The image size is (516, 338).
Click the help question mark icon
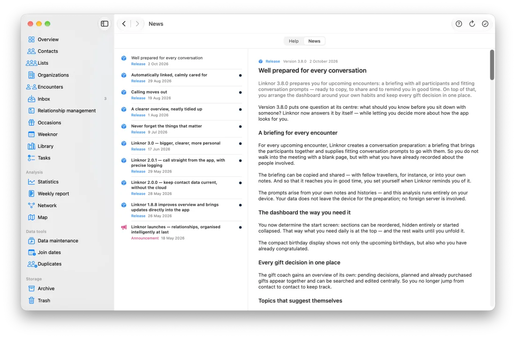point(459,23)
